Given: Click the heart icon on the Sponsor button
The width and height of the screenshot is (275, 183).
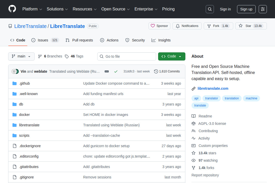Looking at the screenshot, I should click(x=153, y=26).
